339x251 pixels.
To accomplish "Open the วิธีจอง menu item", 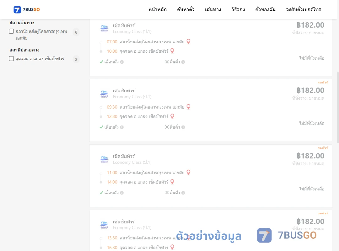I will (238, 9).
